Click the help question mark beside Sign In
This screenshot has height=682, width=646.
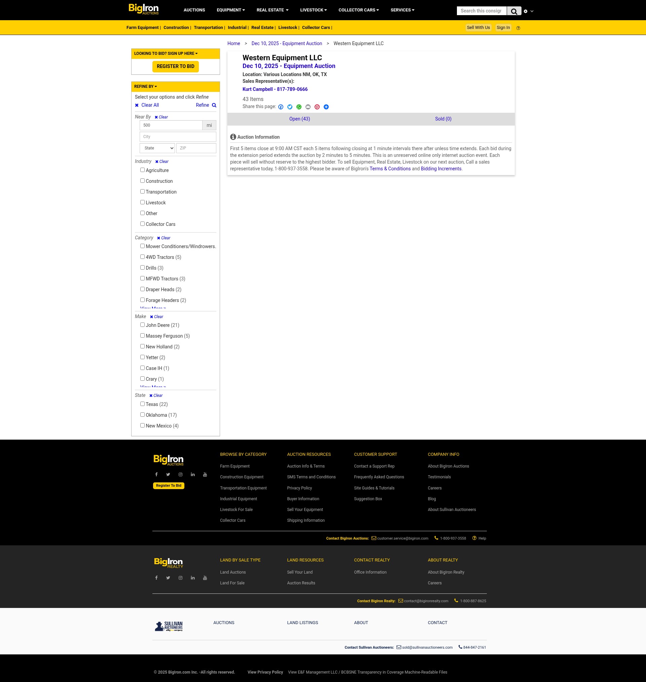pyautogui.click(x=518, y=28)
